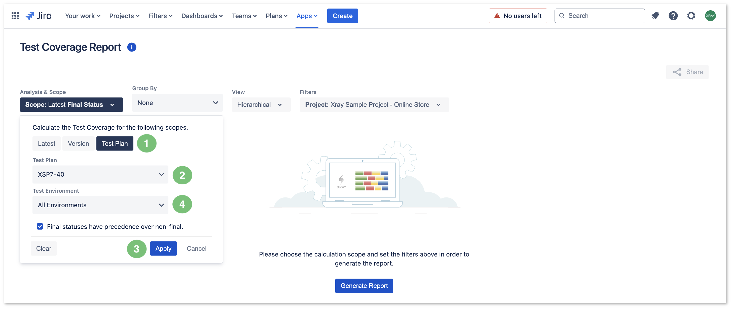
Task: Open the Group By None dropdown
Action: click(x=177, y=102)
